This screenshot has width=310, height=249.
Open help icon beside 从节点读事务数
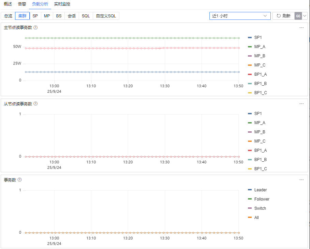point(35,104)
